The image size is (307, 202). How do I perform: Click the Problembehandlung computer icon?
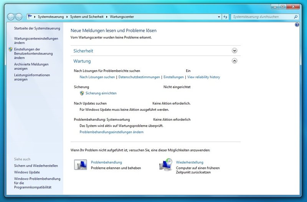[80, 165]
